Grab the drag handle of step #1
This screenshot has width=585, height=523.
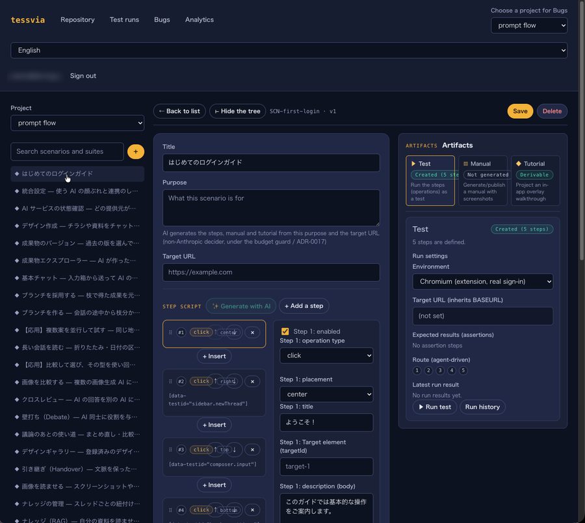pyautogui.click(x=170, y=333)
